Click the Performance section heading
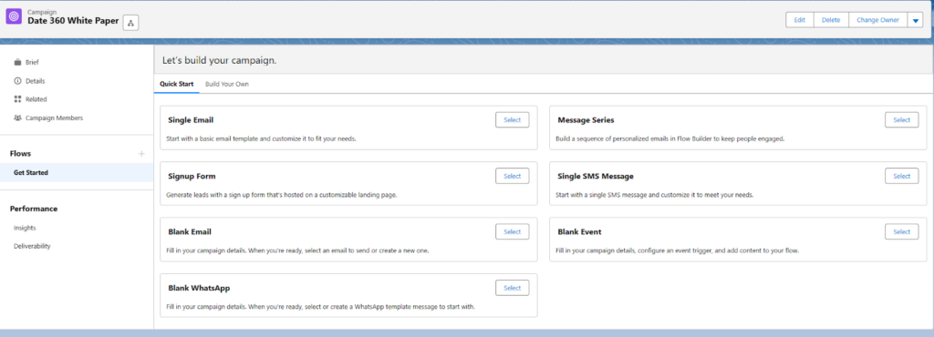This screenshot has width=934, height=337. 34,209
